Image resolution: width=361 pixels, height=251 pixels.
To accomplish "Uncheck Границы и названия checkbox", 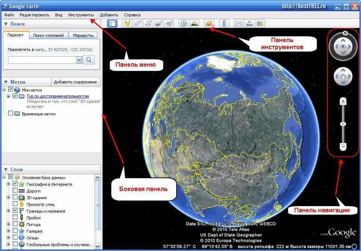I will pos(15,210).
